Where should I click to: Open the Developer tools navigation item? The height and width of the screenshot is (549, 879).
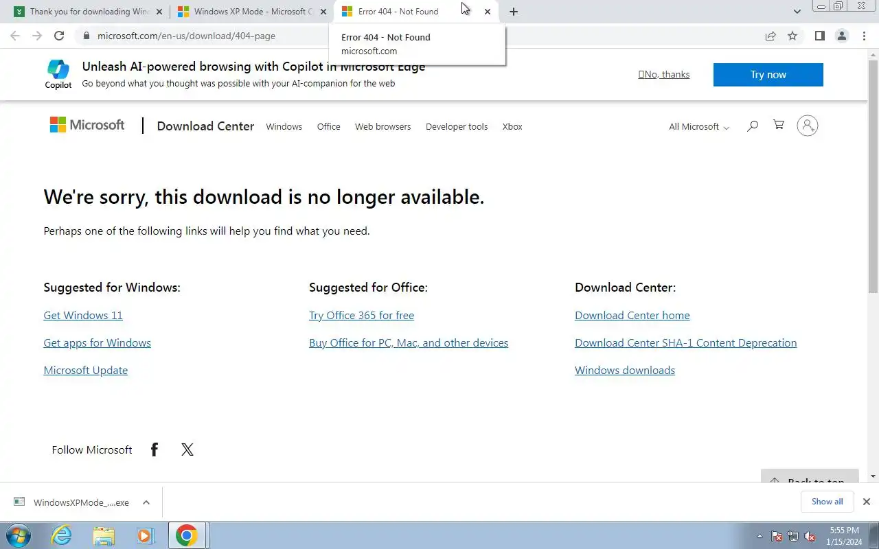point(457,126)
